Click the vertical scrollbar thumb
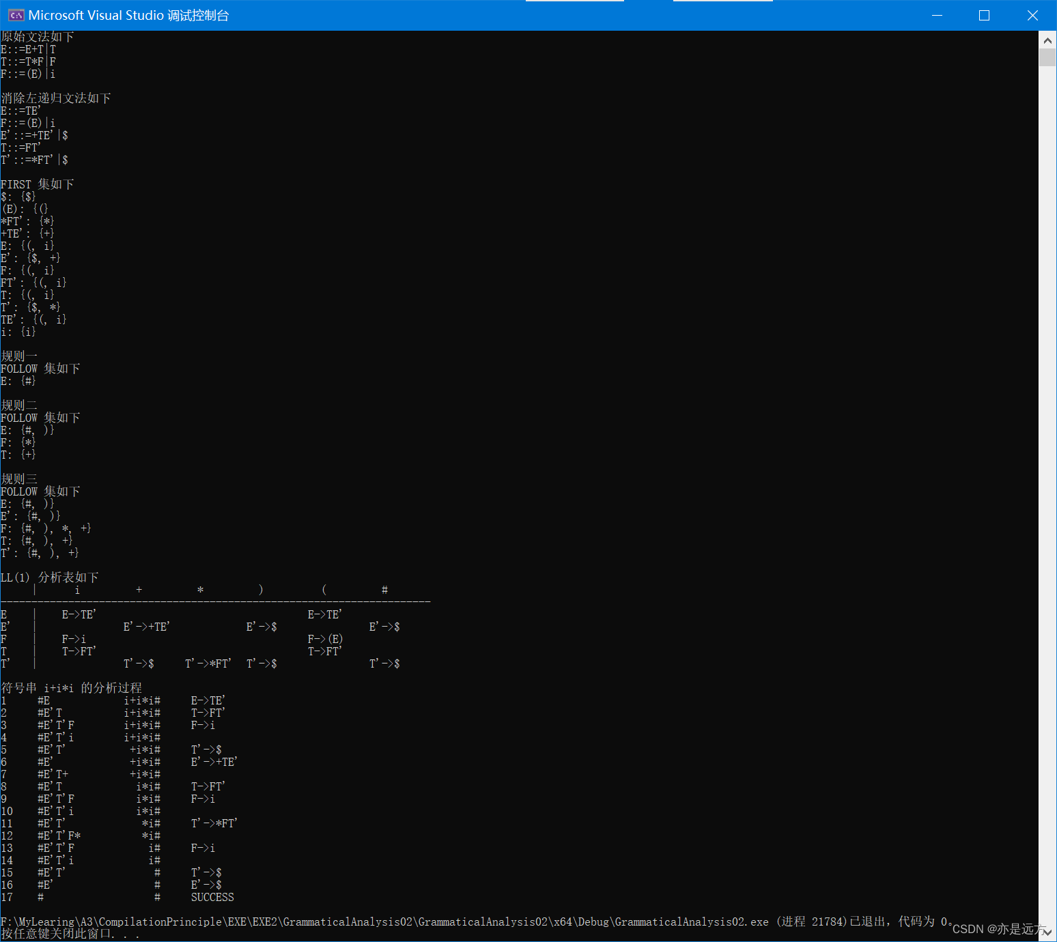The image size is (1057, 942). pyautogui.click(x=1047, y=57)
